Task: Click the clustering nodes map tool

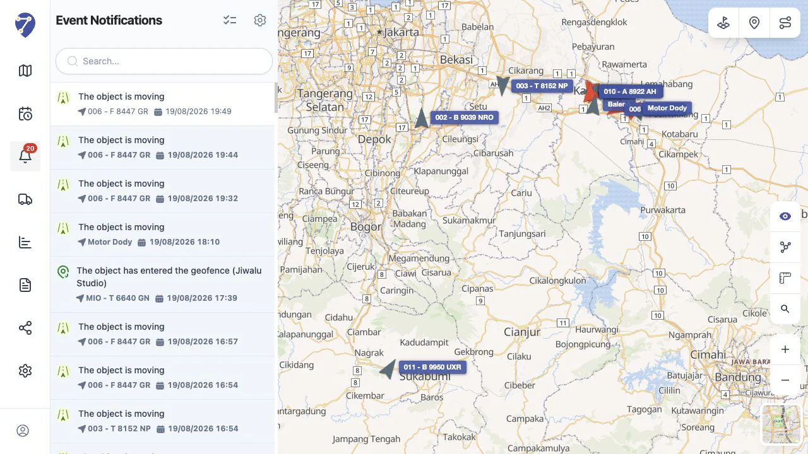Action: [x=785, y=247]
